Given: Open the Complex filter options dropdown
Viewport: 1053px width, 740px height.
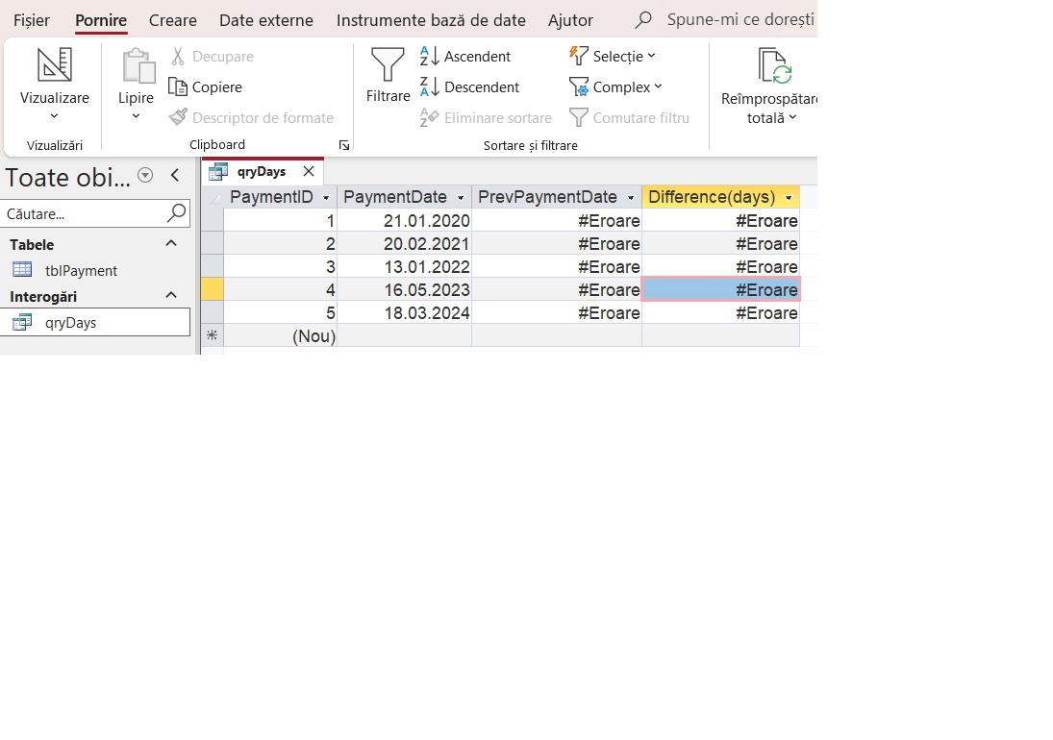Looking at the screenshot, I should click(x=615, y=87).
